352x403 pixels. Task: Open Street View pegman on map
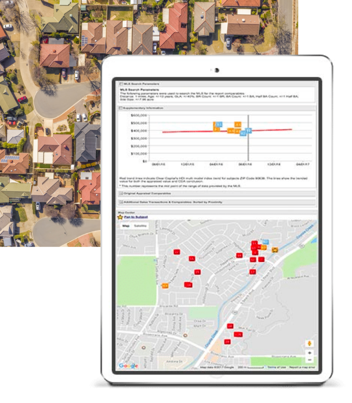pos(309,344)
